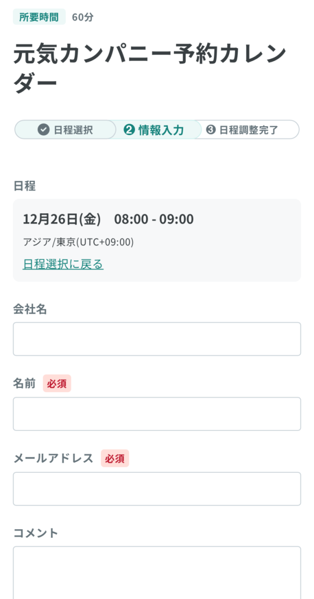Click the コメント field label

point(36,533)
